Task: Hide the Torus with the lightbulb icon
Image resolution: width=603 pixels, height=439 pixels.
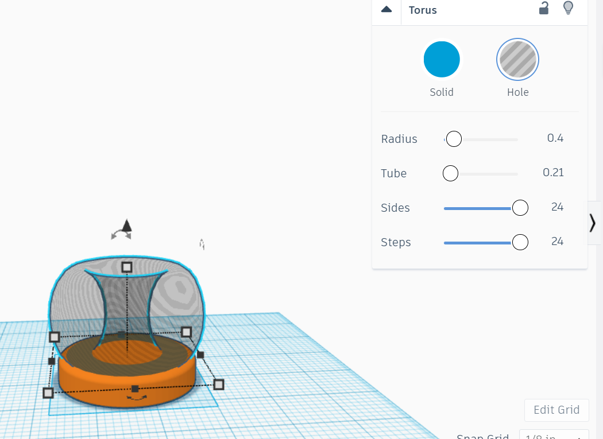Action: 568,8
